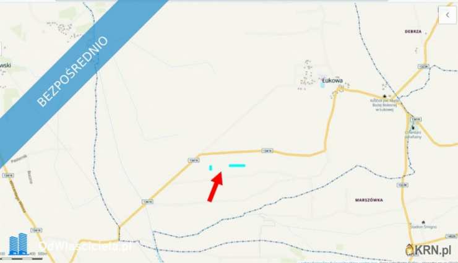
Task: Click the blue skyscraper logo icon
Action: [19, 244]
